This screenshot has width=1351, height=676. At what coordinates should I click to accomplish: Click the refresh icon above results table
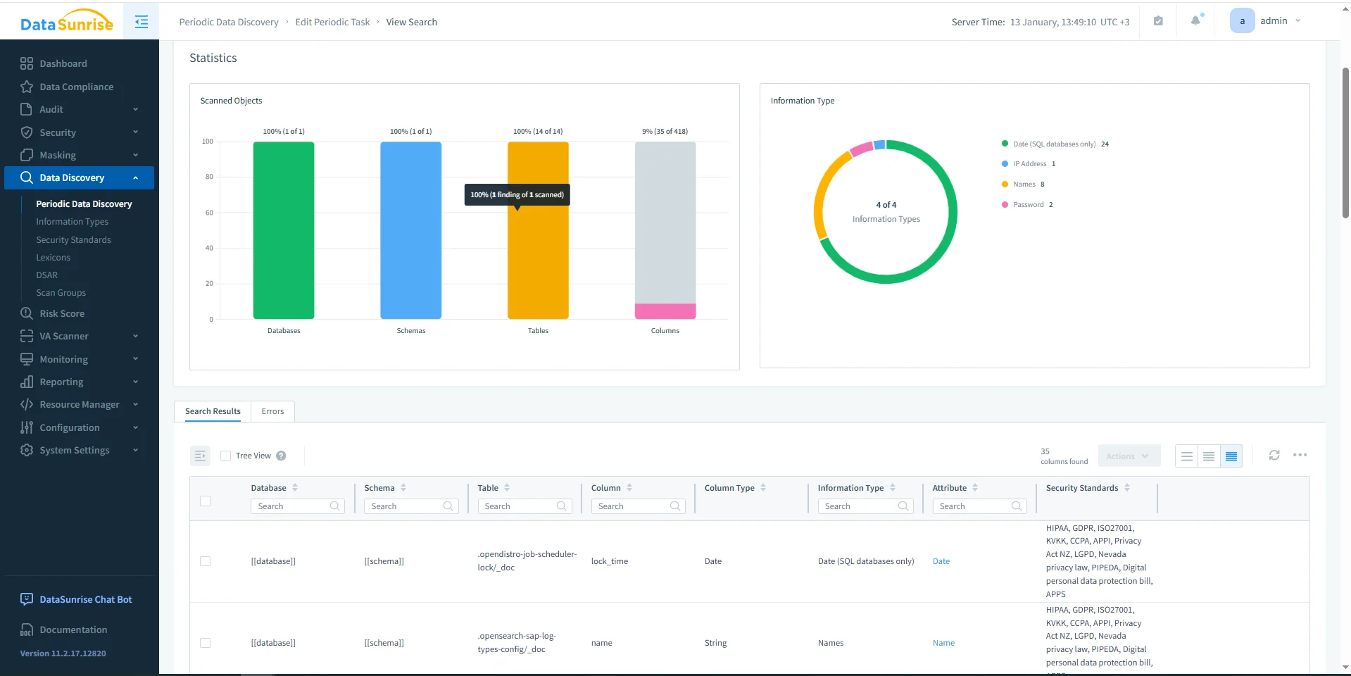1274,456
